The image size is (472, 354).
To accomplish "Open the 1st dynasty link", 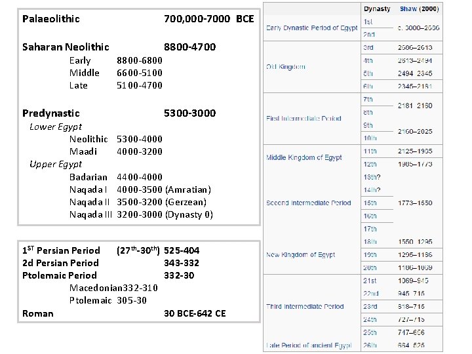I will click(x=369, y=22).
